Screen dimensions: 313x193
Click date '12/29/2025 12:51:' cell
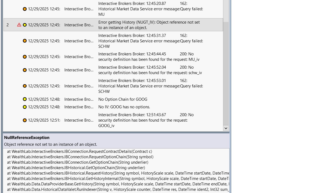point(44,120)
